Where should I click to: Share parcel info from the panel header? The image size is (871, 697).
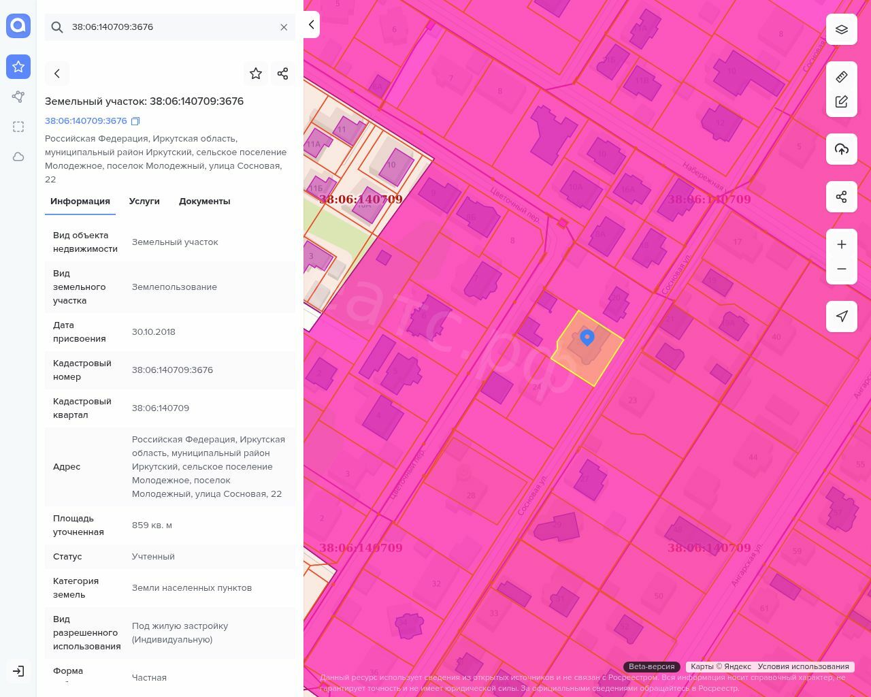click(283, 74)
